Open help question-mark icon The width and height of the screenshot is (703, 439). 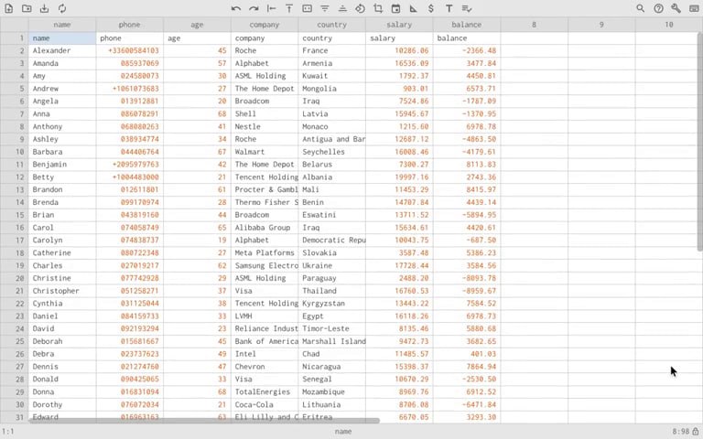(x=658, y=8)
